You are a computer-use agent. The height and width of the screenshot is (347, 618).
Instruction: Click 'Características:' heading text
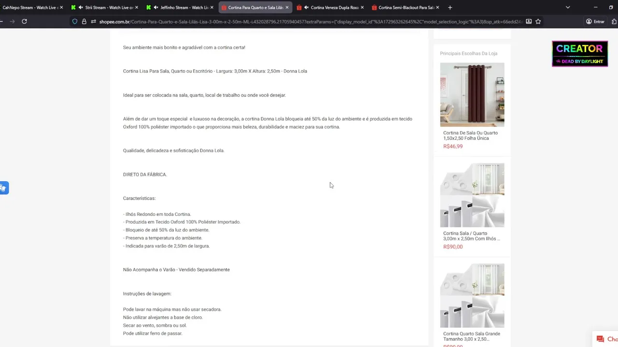[x=139, y=198]
